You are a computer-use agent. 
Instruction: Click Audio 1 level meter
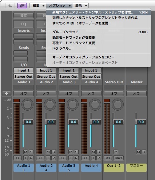coord(17,129)
